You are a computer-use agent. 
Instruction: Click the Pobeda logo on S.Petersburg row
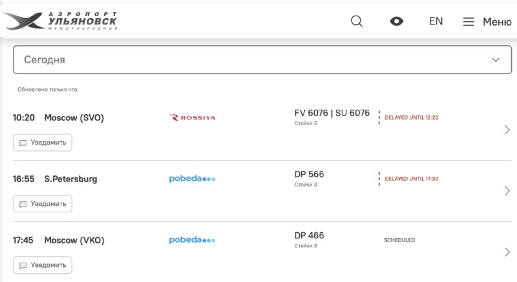(x=192, y=179)
